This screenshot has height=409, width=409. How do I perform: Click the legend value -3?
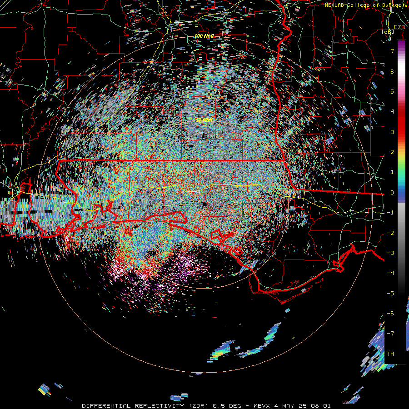390,253
